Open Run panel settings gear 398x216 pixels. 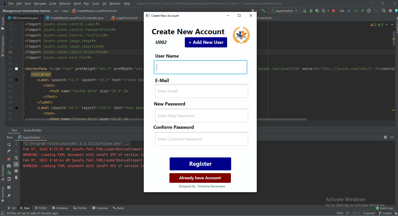[385, 137]
